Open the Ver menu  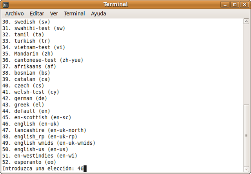[54, 13]
